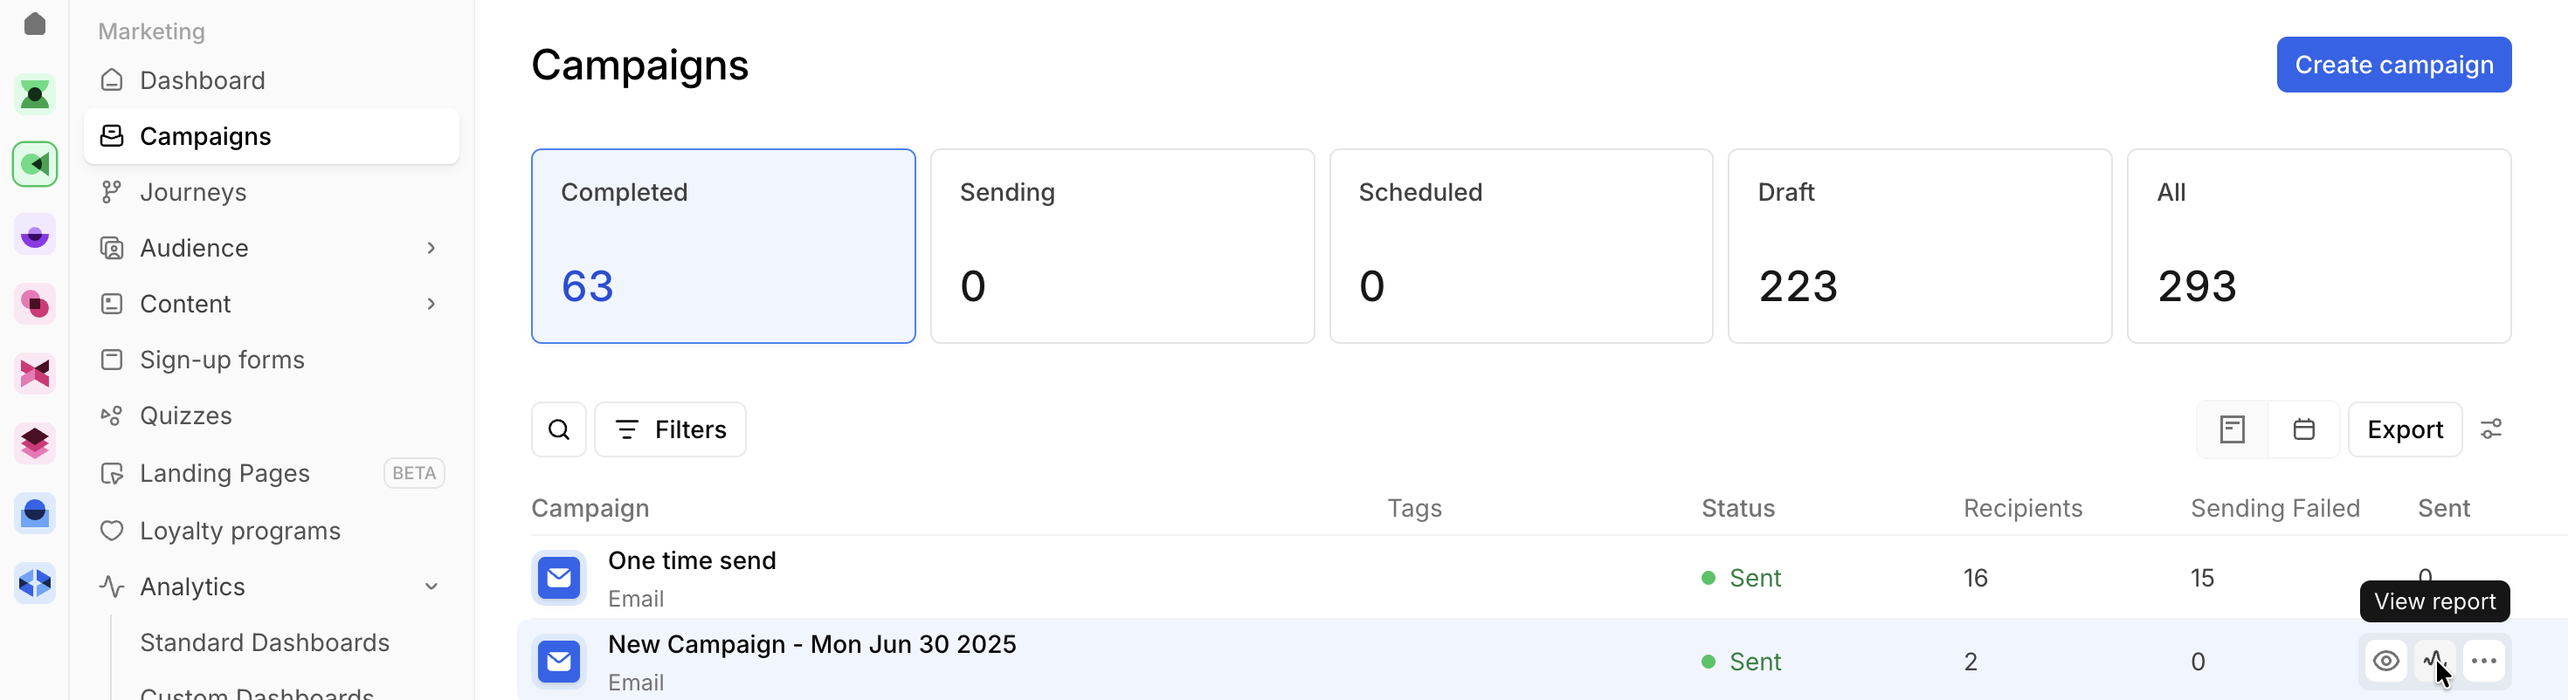Screen dimensions: 2568x700
Task: Expand the Audience submenu chevron
Action: click(431, 248)
